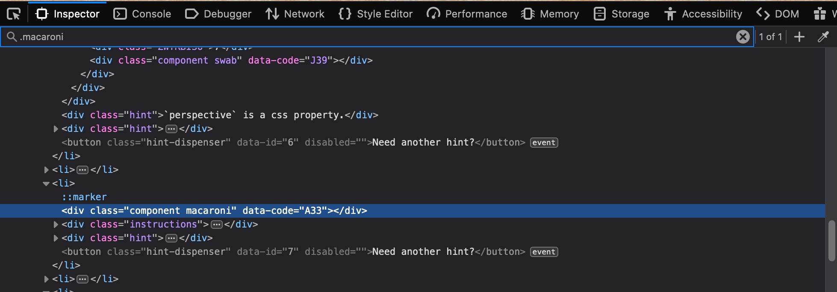Collapse the open li node containing ::marker
Screen dimensions: 837x292
click(46, 184)
